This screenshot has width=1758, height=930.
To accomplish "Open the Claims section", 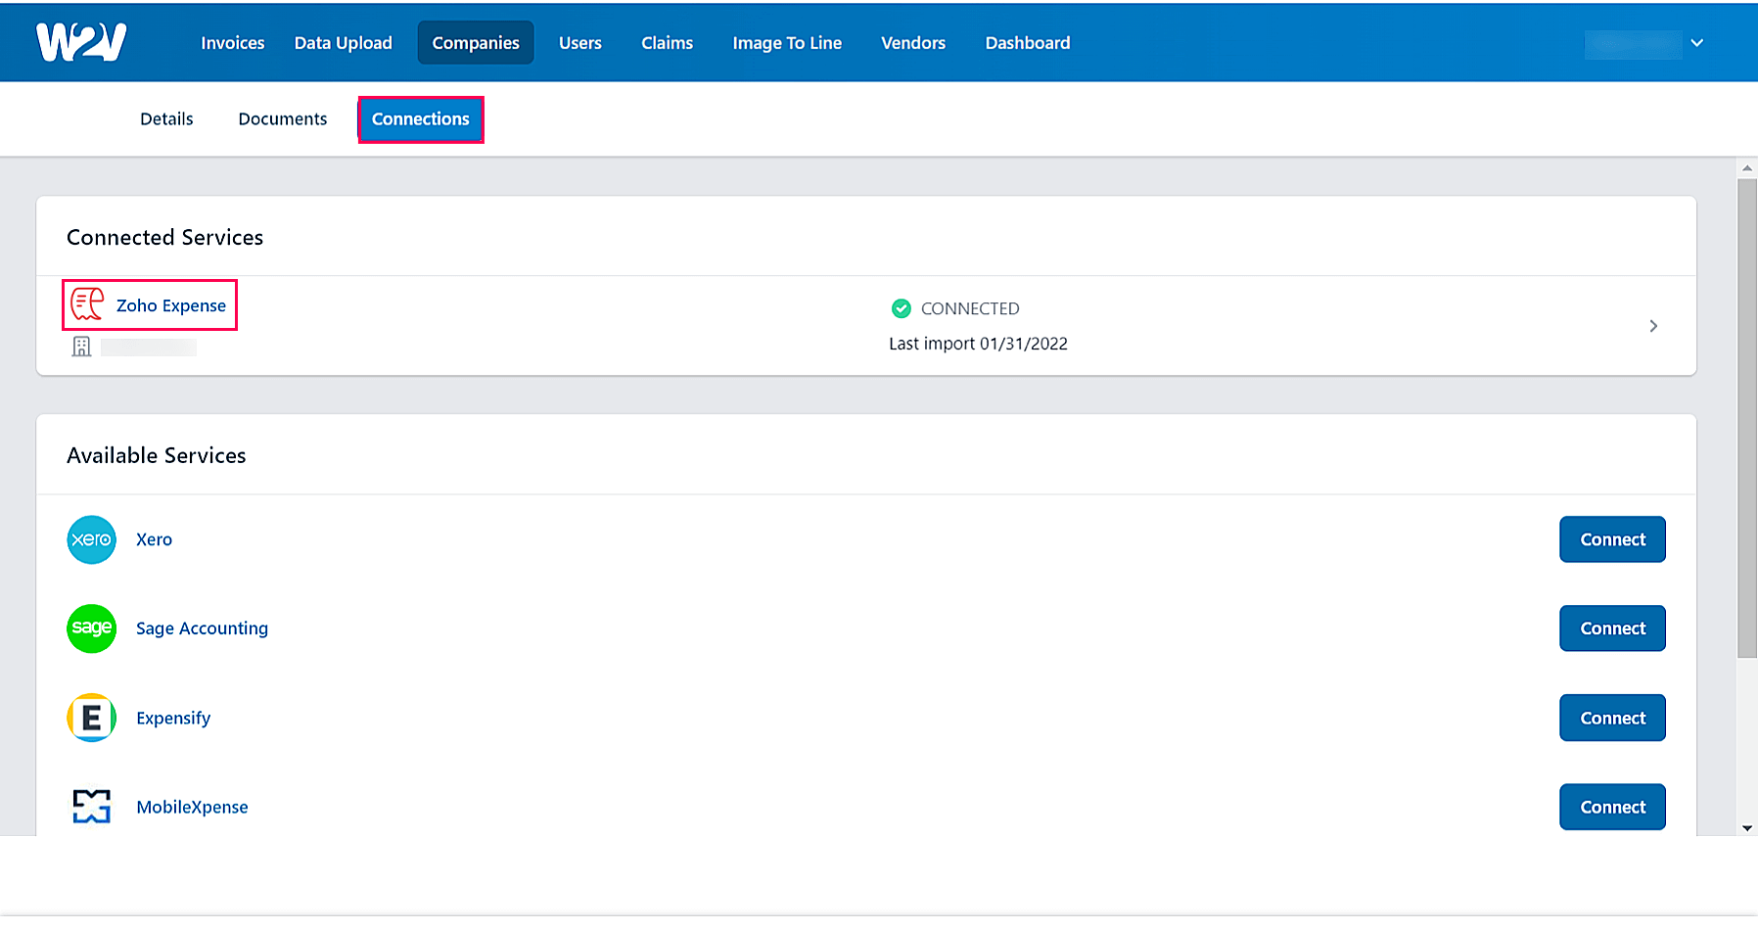I will (x=667, y=42).
